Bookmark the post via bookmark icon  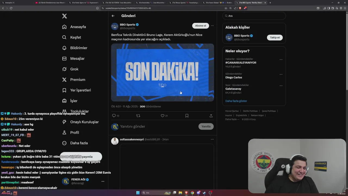tap(187, 116)
